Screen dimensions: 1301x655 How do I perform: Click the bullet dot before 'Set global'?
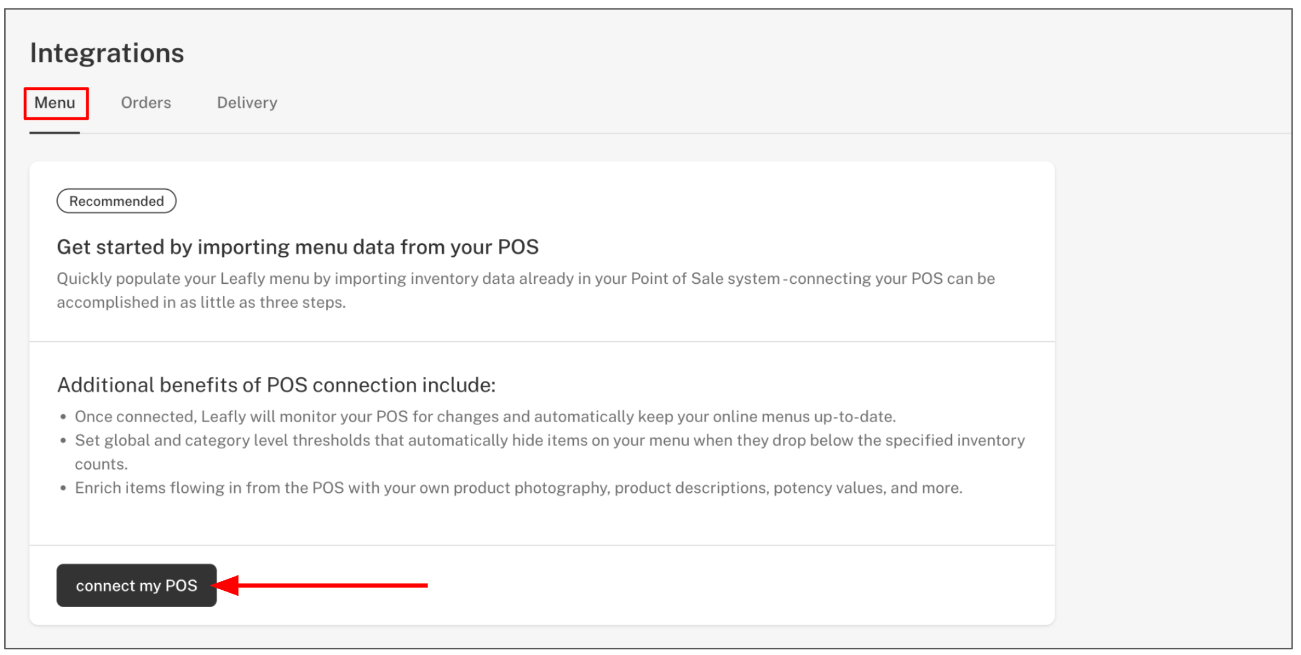click(63, 441)
